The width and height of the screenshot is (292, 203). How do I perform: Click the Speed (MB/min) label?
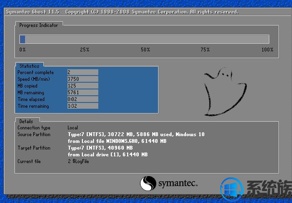pyautogui.click(x=34, y=79)
